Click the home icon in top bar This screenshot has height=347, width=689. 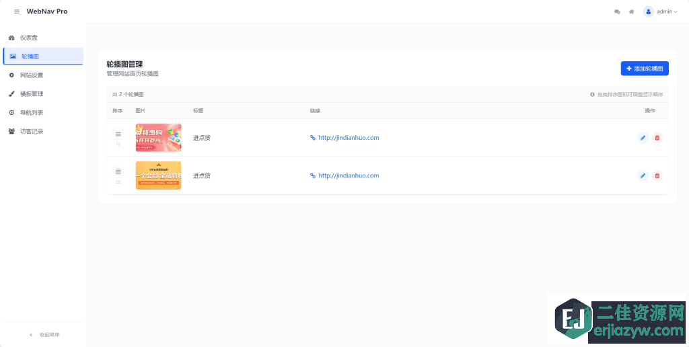(631, 11)
